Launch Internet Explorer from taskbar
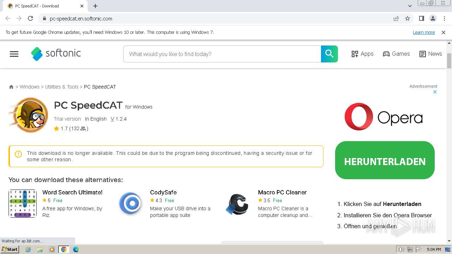Image resolution: width=452 pixels, height=254 pixels. click(28, 249)
